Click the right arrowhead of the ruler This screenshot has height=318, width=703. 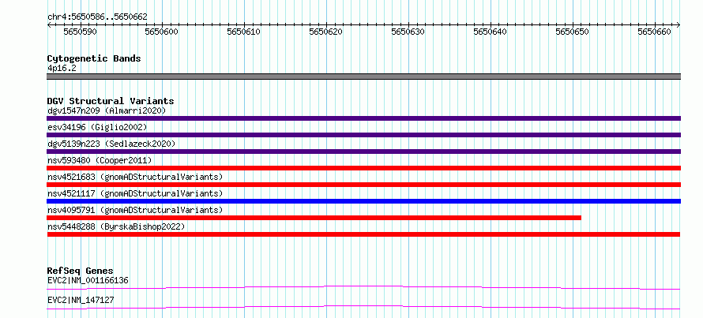pyautogui.click(x=679, y=24)
